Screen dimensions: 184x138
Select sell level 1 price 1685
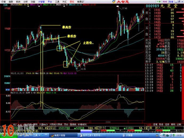click(157, 22)
